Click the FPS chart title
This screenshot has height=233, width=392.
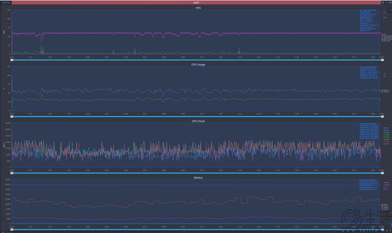198,8
